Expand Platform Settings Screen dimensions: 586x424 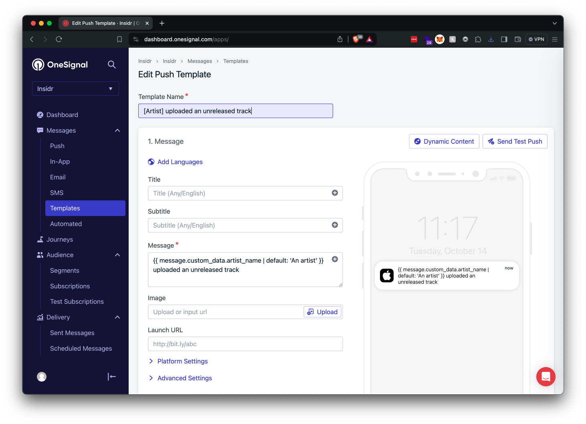coord(182,361)
